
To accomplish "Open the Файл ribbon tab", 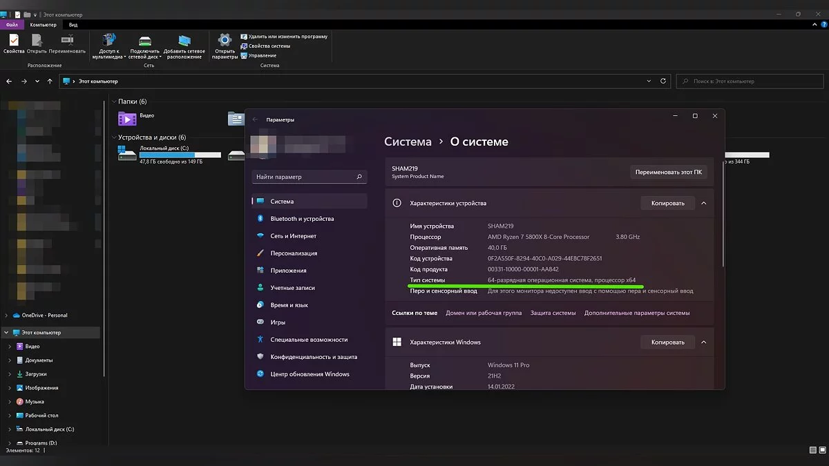I will coord(12,25).
